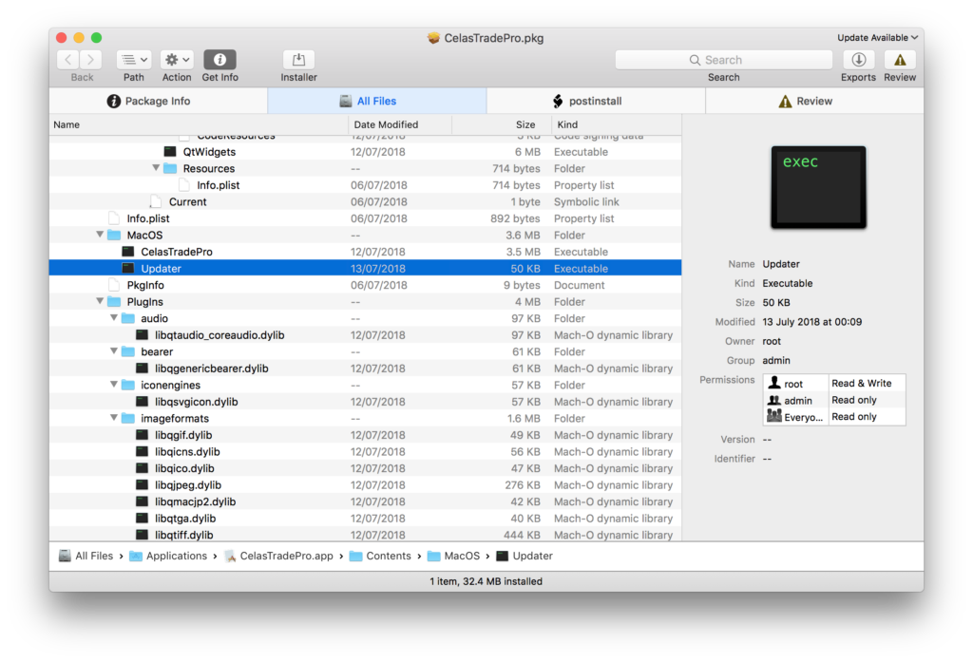Select the CelasTradePro executable row
The image size is (973, 662).
click(x=177, y=252)
